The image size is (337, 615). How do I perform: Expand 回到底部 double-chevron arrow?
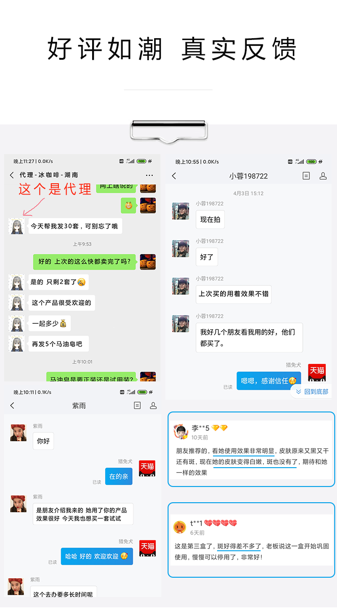(x=298, y=392)
